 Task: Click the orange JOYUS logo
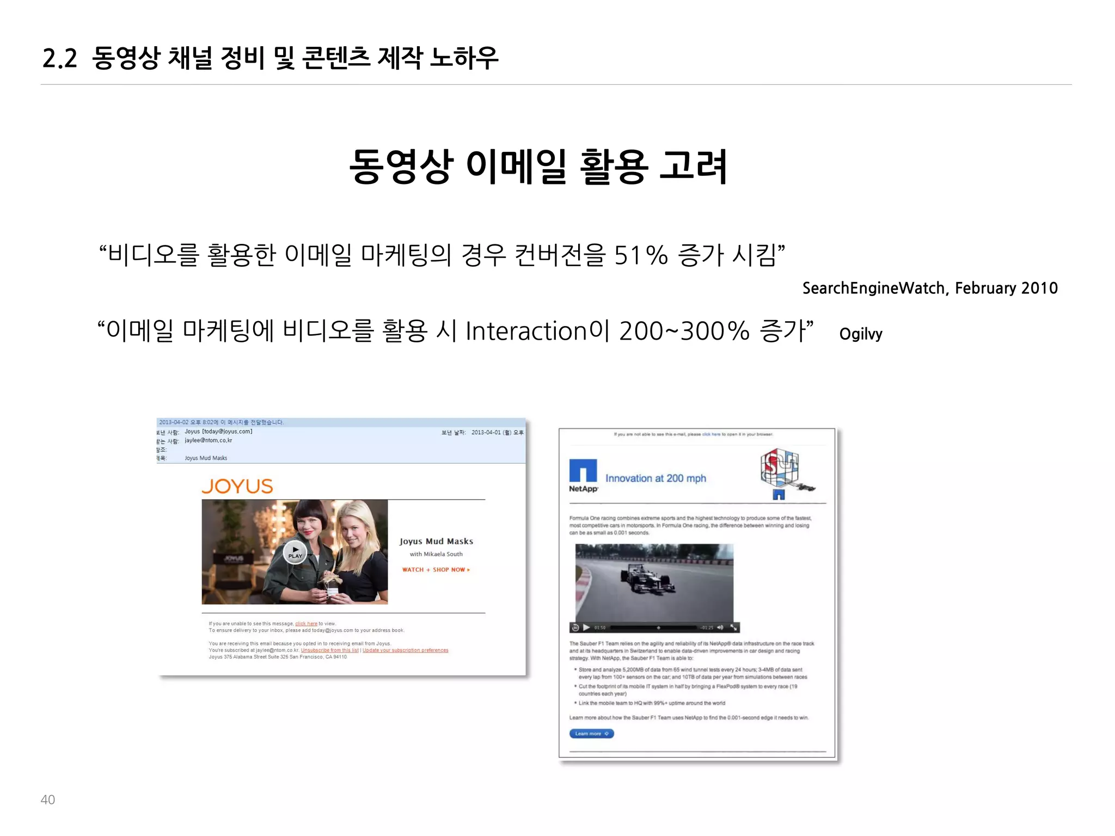point(237,486)
